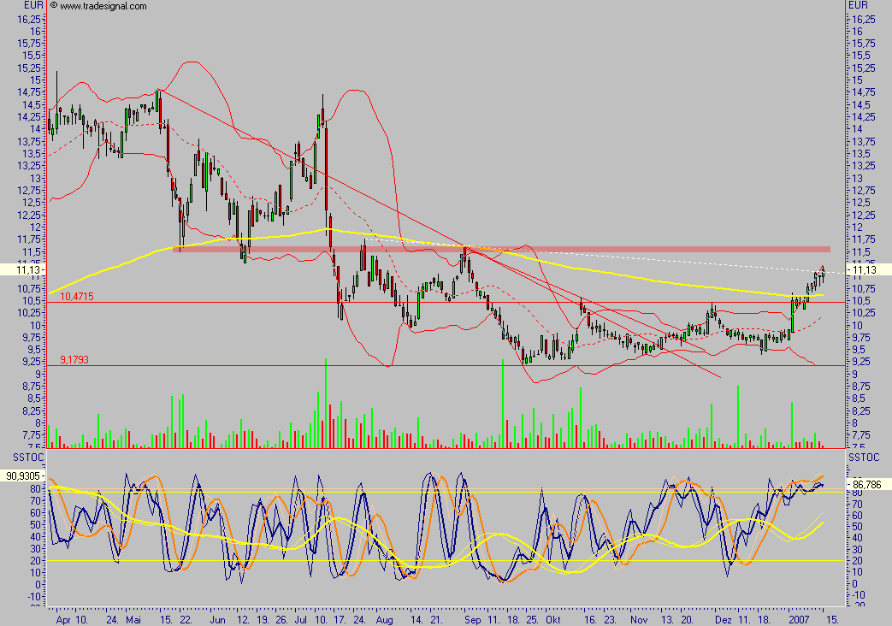Select the 11,13 price tag on left axis
Viewport: 892px width, 626px height.
[x=19, y=269]
